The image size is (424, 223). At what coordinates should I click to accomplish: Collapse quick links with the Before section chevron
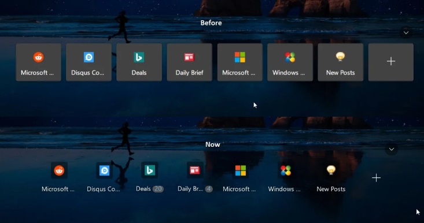(x=406, y=33)
